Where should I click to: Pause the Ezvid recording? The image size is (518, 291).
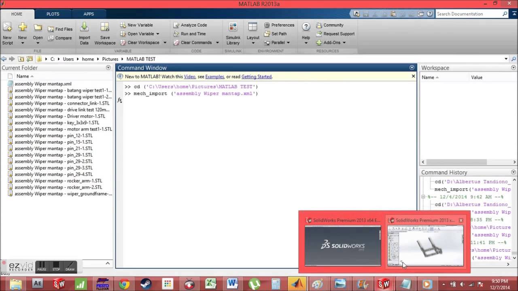42,267
